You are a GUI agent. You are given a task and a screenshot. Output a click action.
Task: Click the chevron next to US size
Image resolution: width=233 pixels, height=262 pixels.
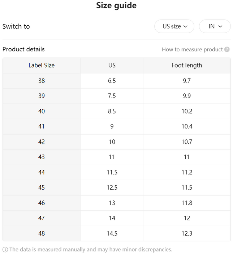pos(185,26)
